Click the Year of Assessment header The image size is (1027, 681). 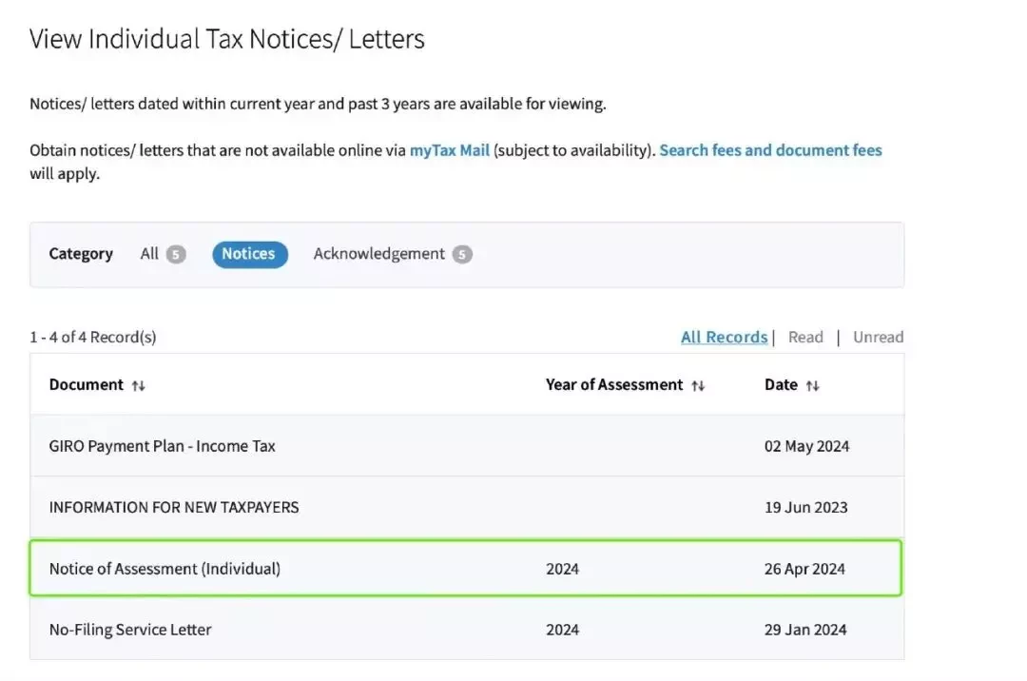tap(614, 384)
